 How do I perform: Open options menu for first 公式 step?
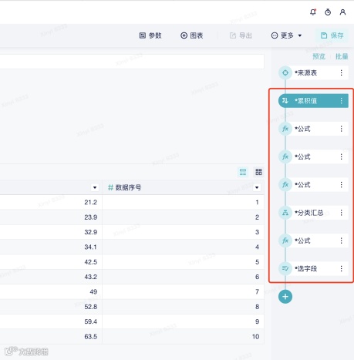(x=341, y=129)
